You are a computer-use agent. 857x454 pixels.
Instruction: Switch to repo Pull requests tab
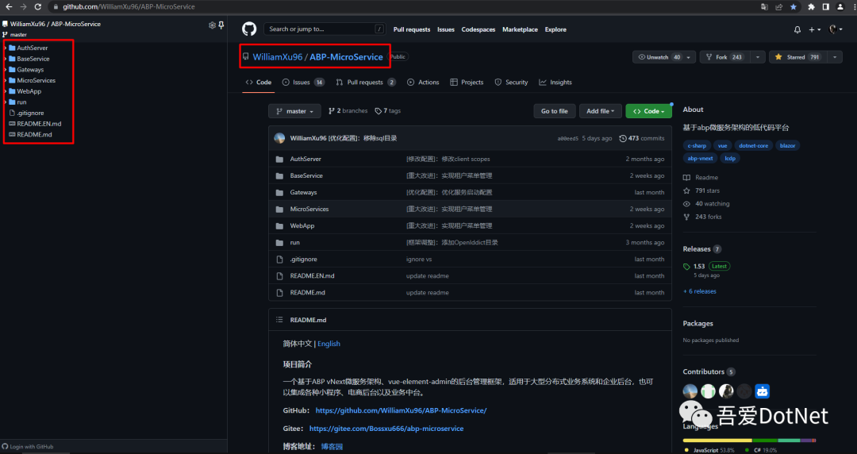[366, 82]
